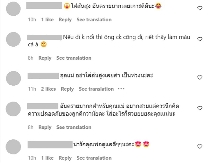The width and height of the screenshot is (208, 163).
Task: Reply to the last comment
Action: pyautogui.click(x=65, y=158)
